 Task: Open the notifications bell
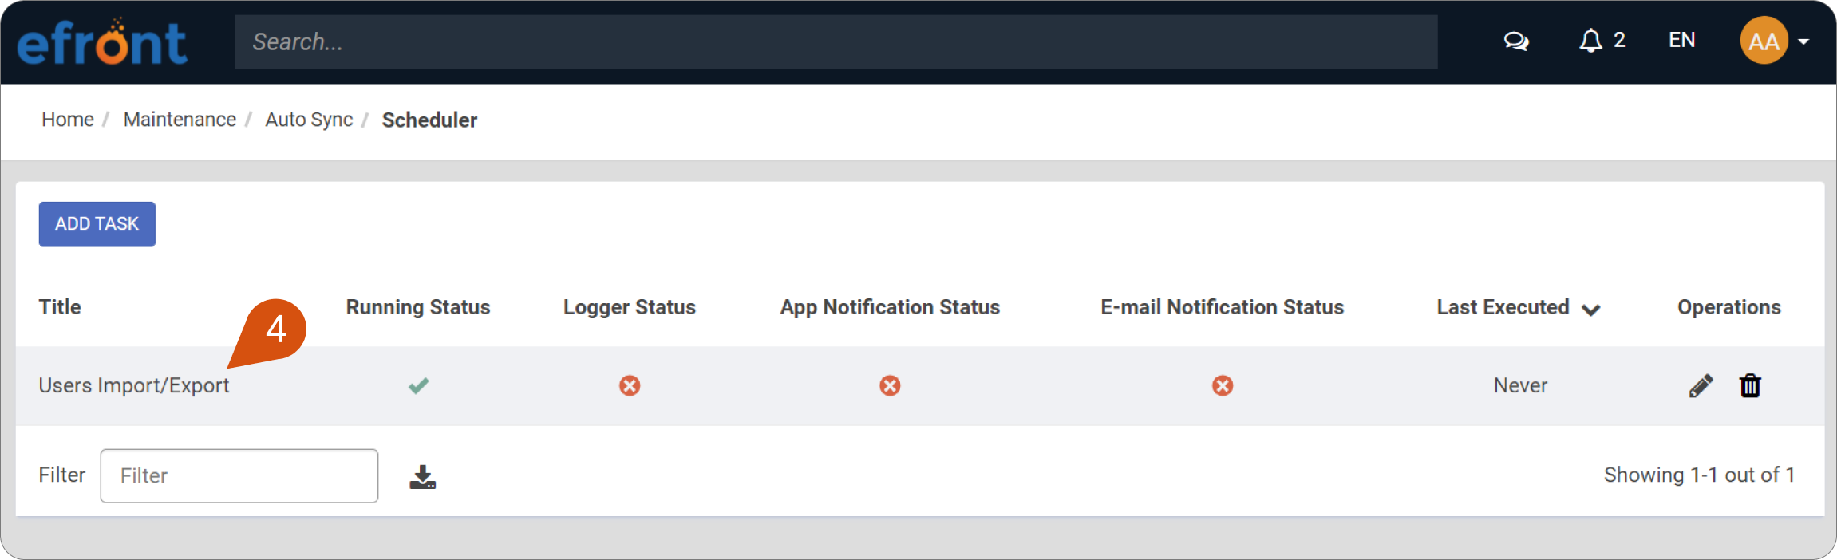point(1590,41)
